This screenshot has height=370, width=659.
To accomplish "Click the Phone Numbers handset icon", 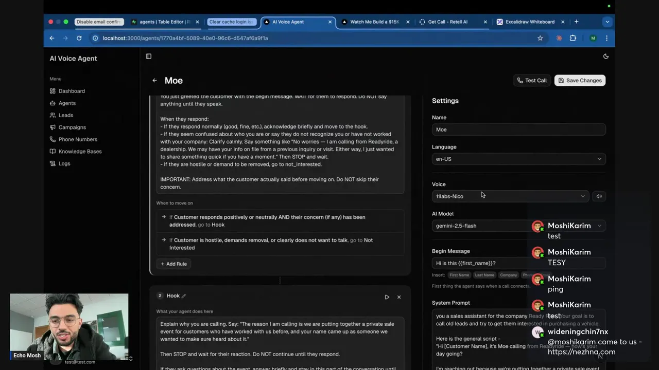I will 53,139.
